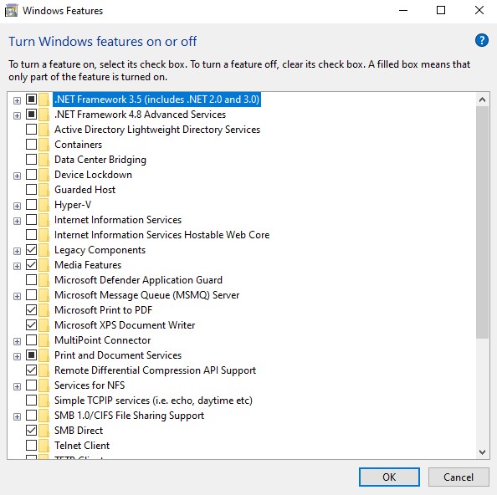Screen dimensions: 497x495
Task: Check the Internet Information Services checkbox
Action: point(32,219)
